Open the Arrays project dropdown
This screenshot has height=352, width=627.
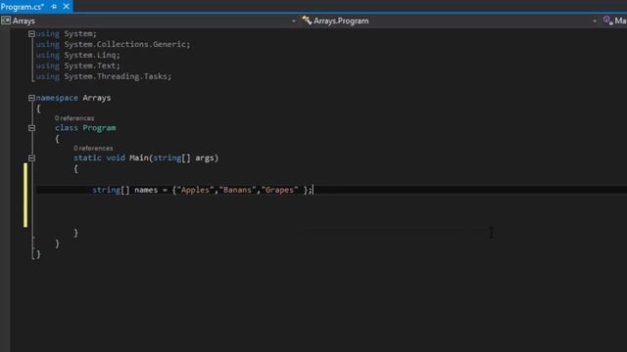point(294,21)
